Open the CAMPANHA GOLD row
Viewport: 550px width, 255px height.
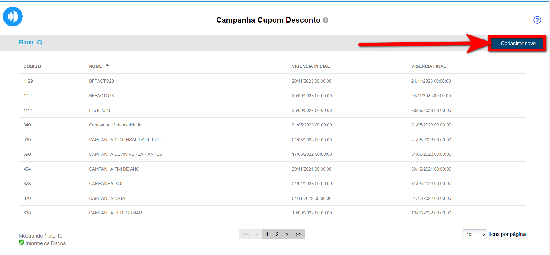[x=108, y=184]
